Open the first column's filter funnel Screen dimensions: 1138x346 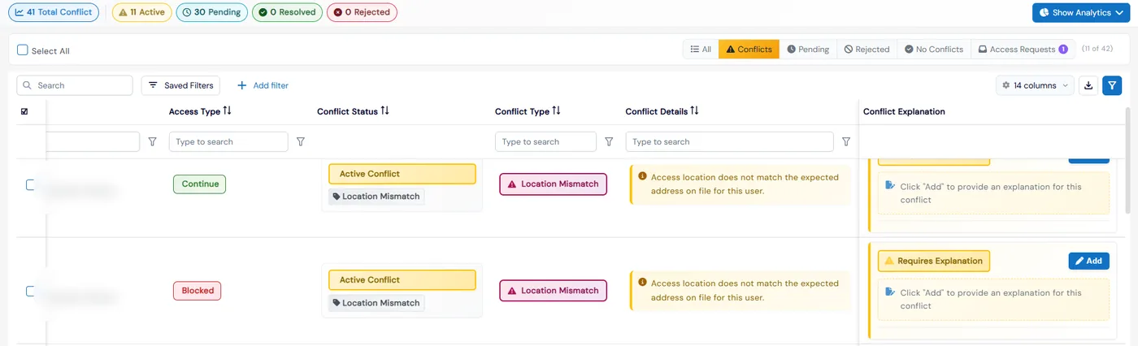click(x=152, y=141)
